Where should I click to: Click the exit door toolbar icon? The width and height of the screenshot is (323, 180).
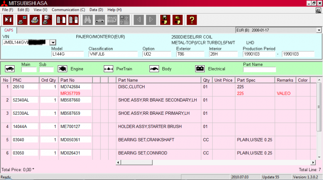click(8, 20)
